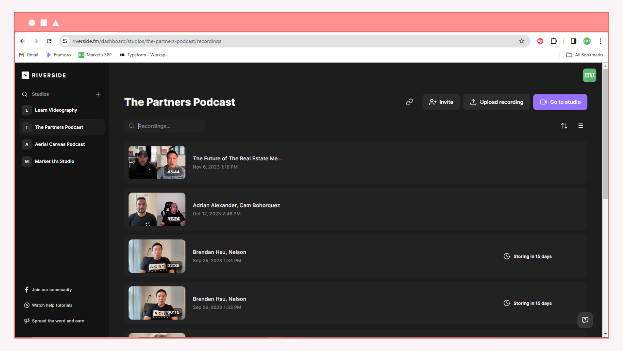Viewport: 623px width, 351px height.
Task: Open the Gmail bookmark
Action: click(x=28, y=55)
